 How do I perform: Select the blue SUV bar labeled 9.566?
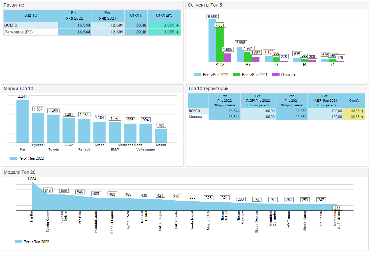(x=212, y=40)
